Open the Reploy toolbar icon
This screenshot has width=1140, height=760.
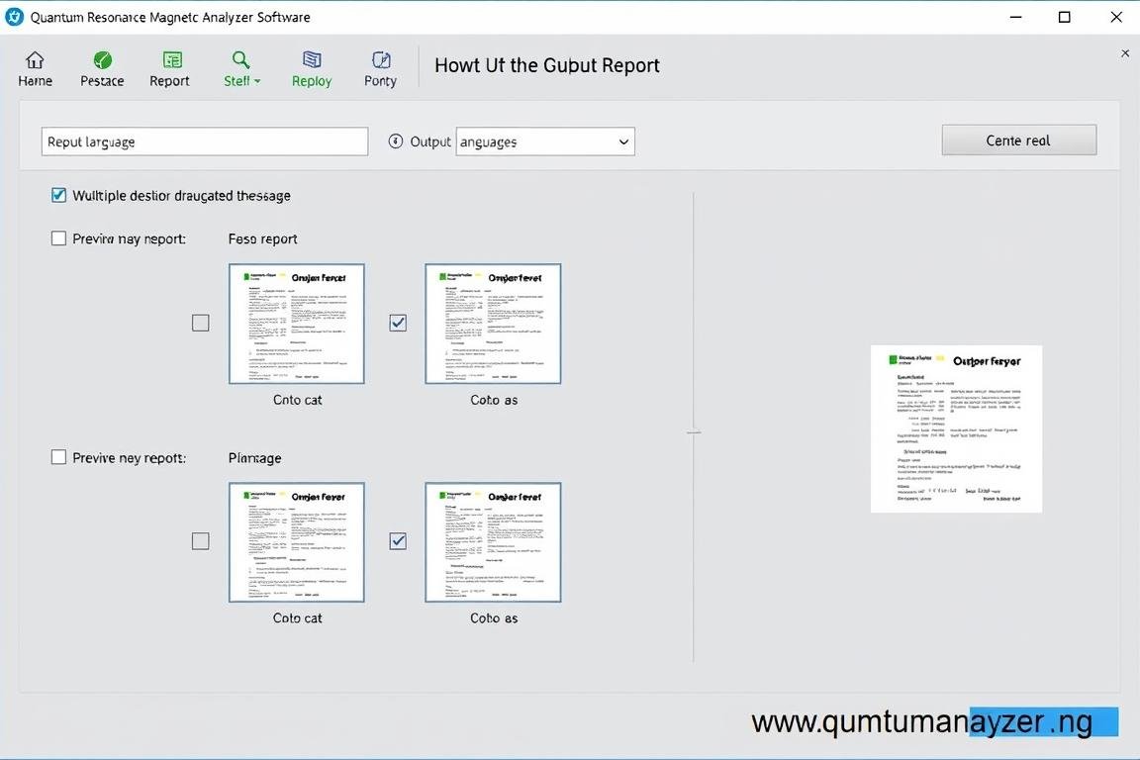(x=312, y=61)
